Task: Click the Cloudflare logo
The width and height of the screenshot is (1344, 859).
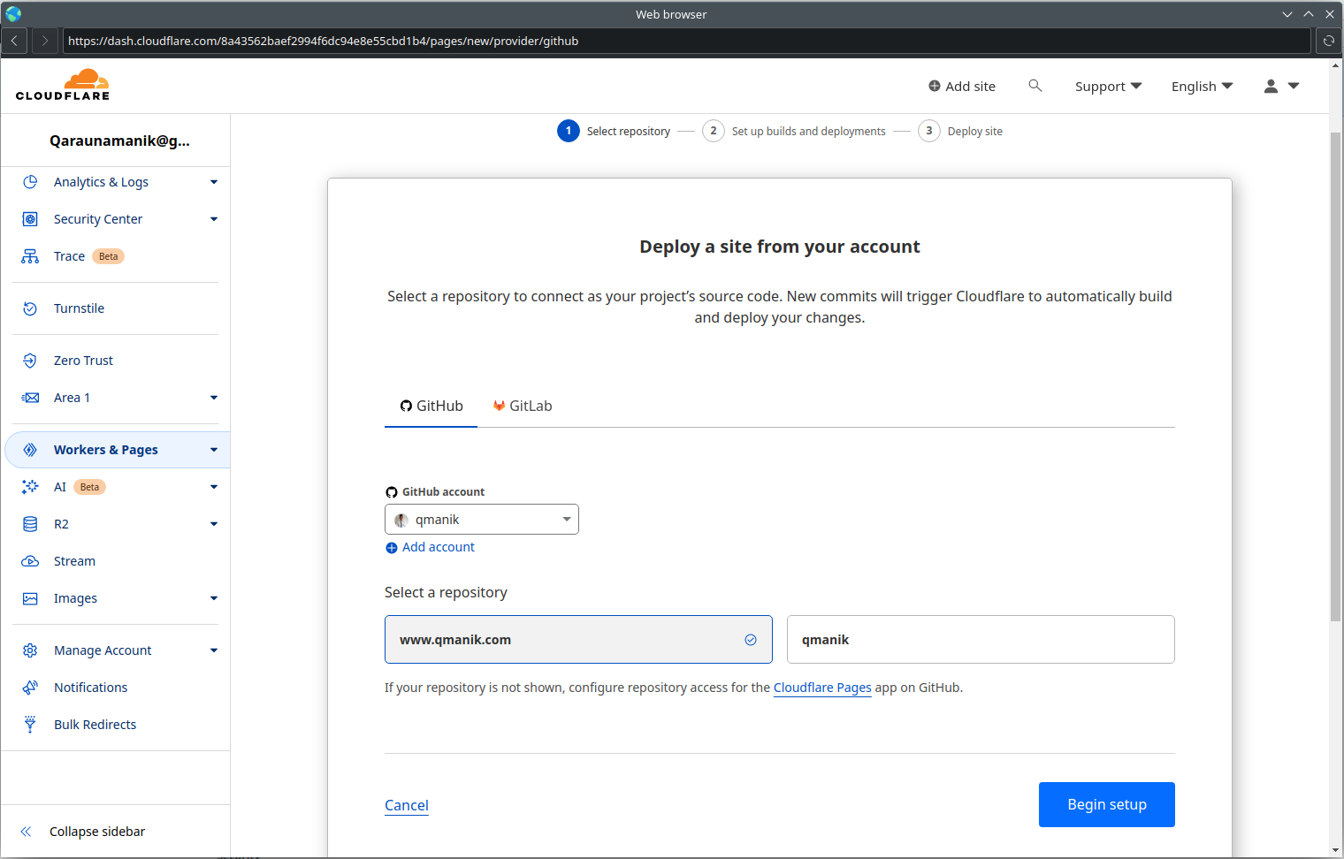Action: point(63,84)
